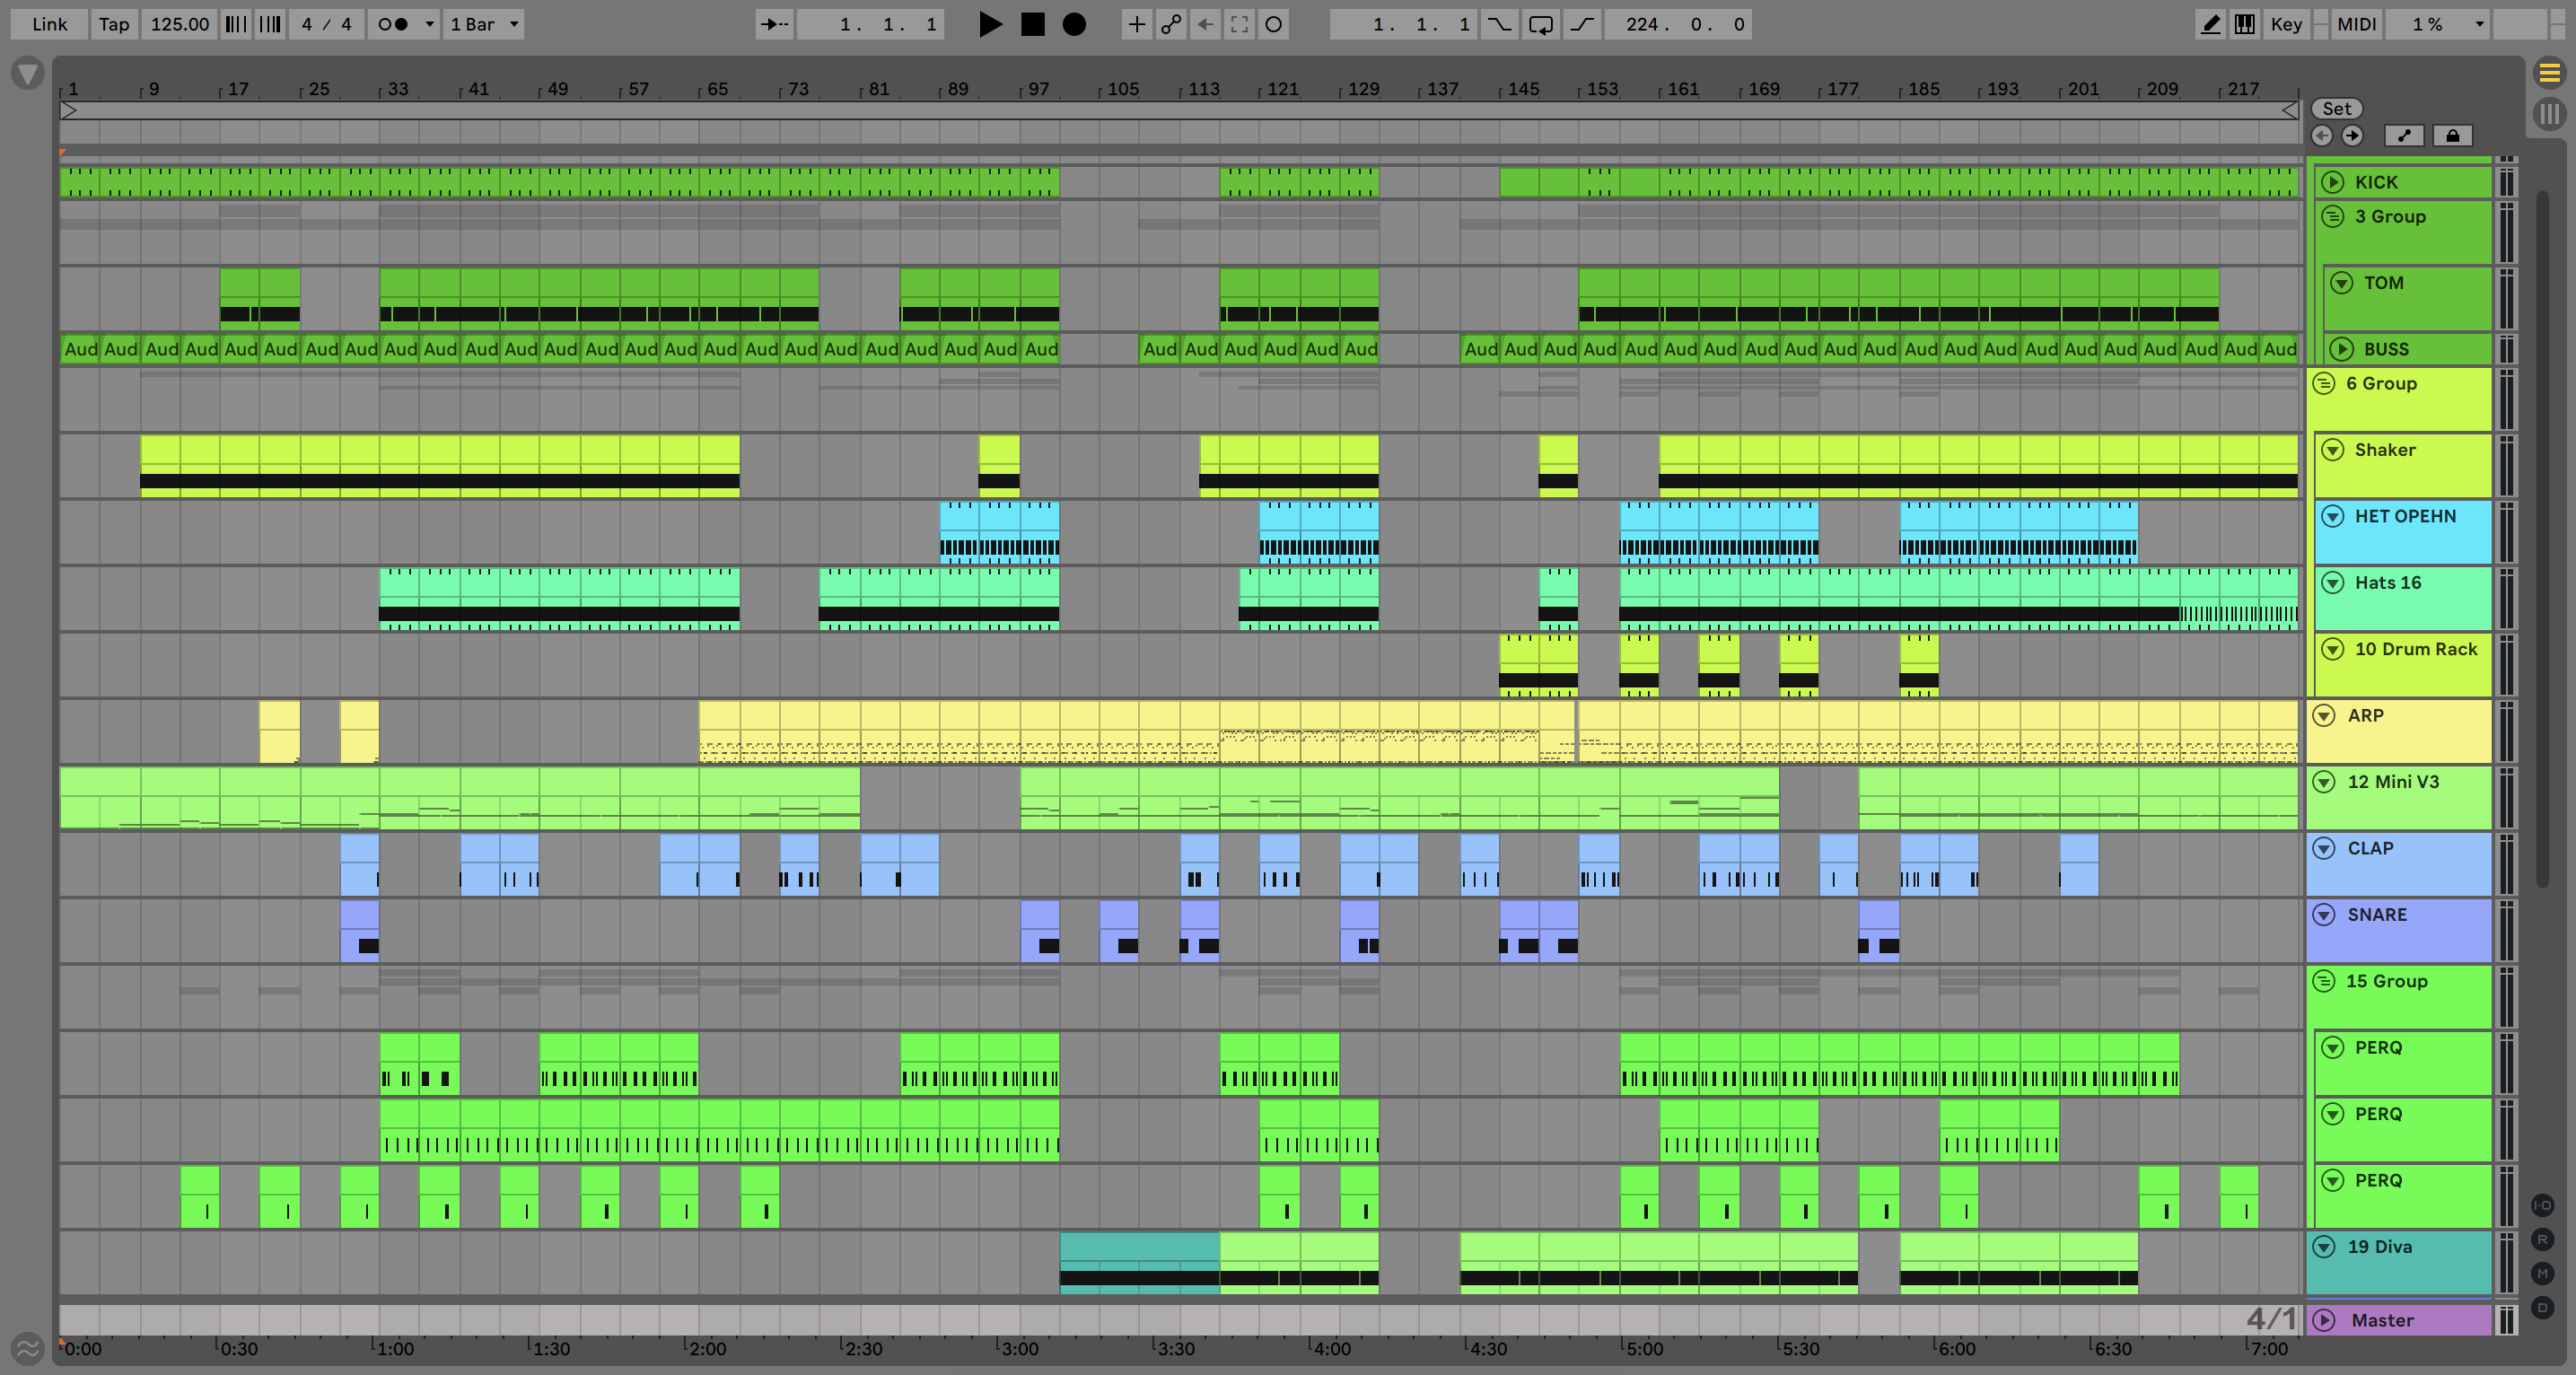Click the 125.00 tempo field
Image resolution: width=2576 pixels, height=1375 pixels.
point(179,24)
